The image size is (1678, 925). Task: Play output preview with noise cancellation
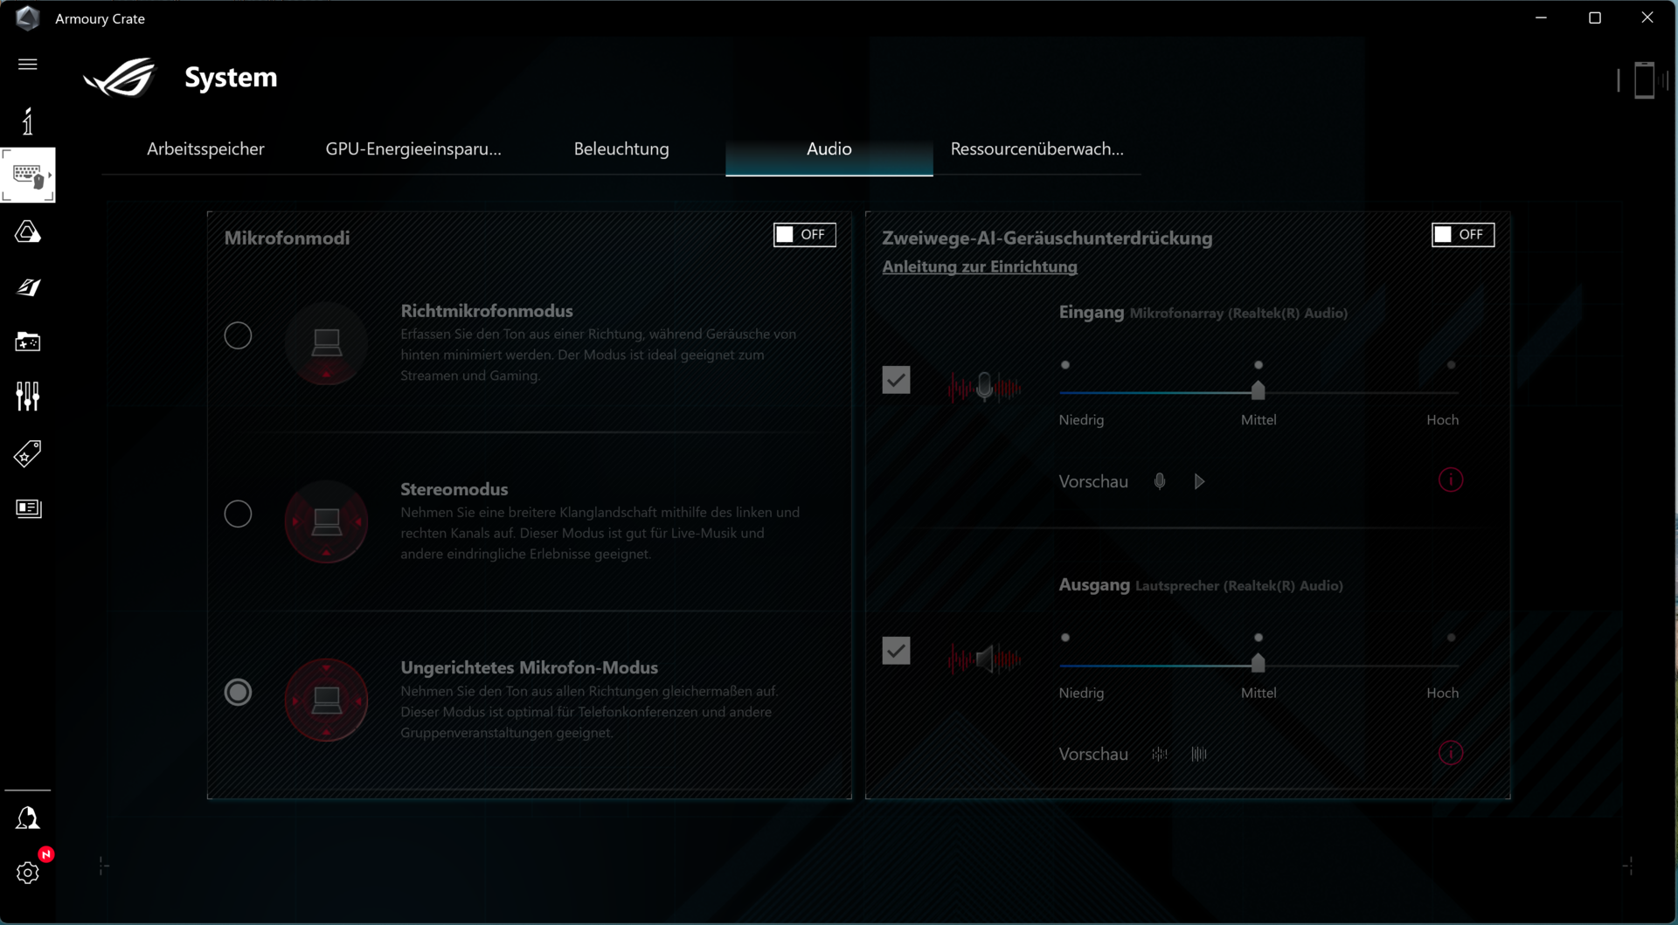click(1199, 754)
